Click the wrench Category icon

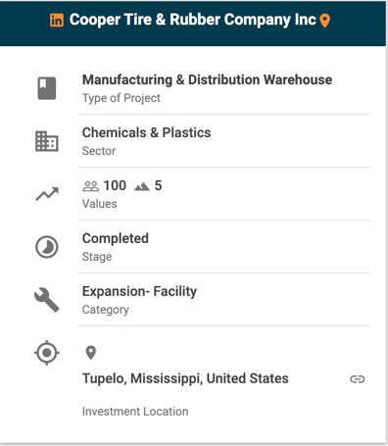pos(47,300)
